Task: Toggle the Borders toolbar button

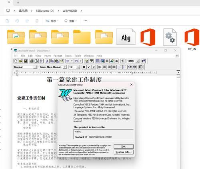Action: tap(141, 67)
